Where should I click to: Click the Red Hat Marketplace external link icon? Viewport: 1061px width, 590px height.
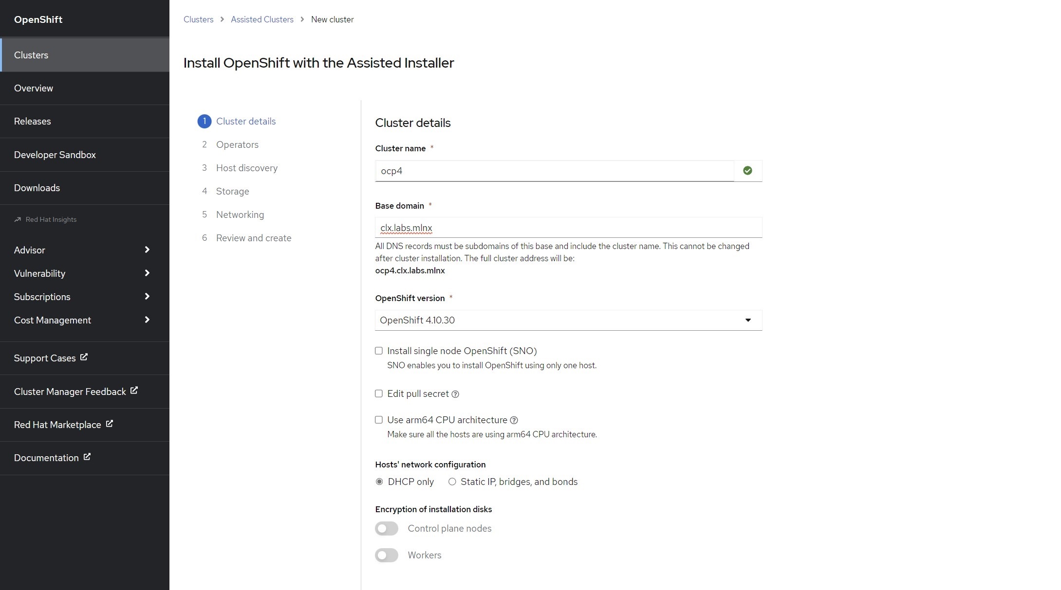[110, 424]
